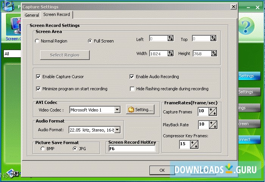The image size is (265, 182).
Task: Select the Screen Record tab
Action: [57, 14]
